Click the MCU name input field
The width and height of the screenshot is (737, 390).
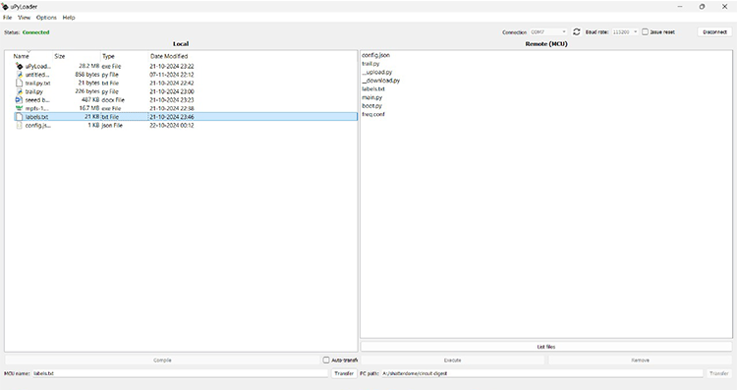[180, 373]
